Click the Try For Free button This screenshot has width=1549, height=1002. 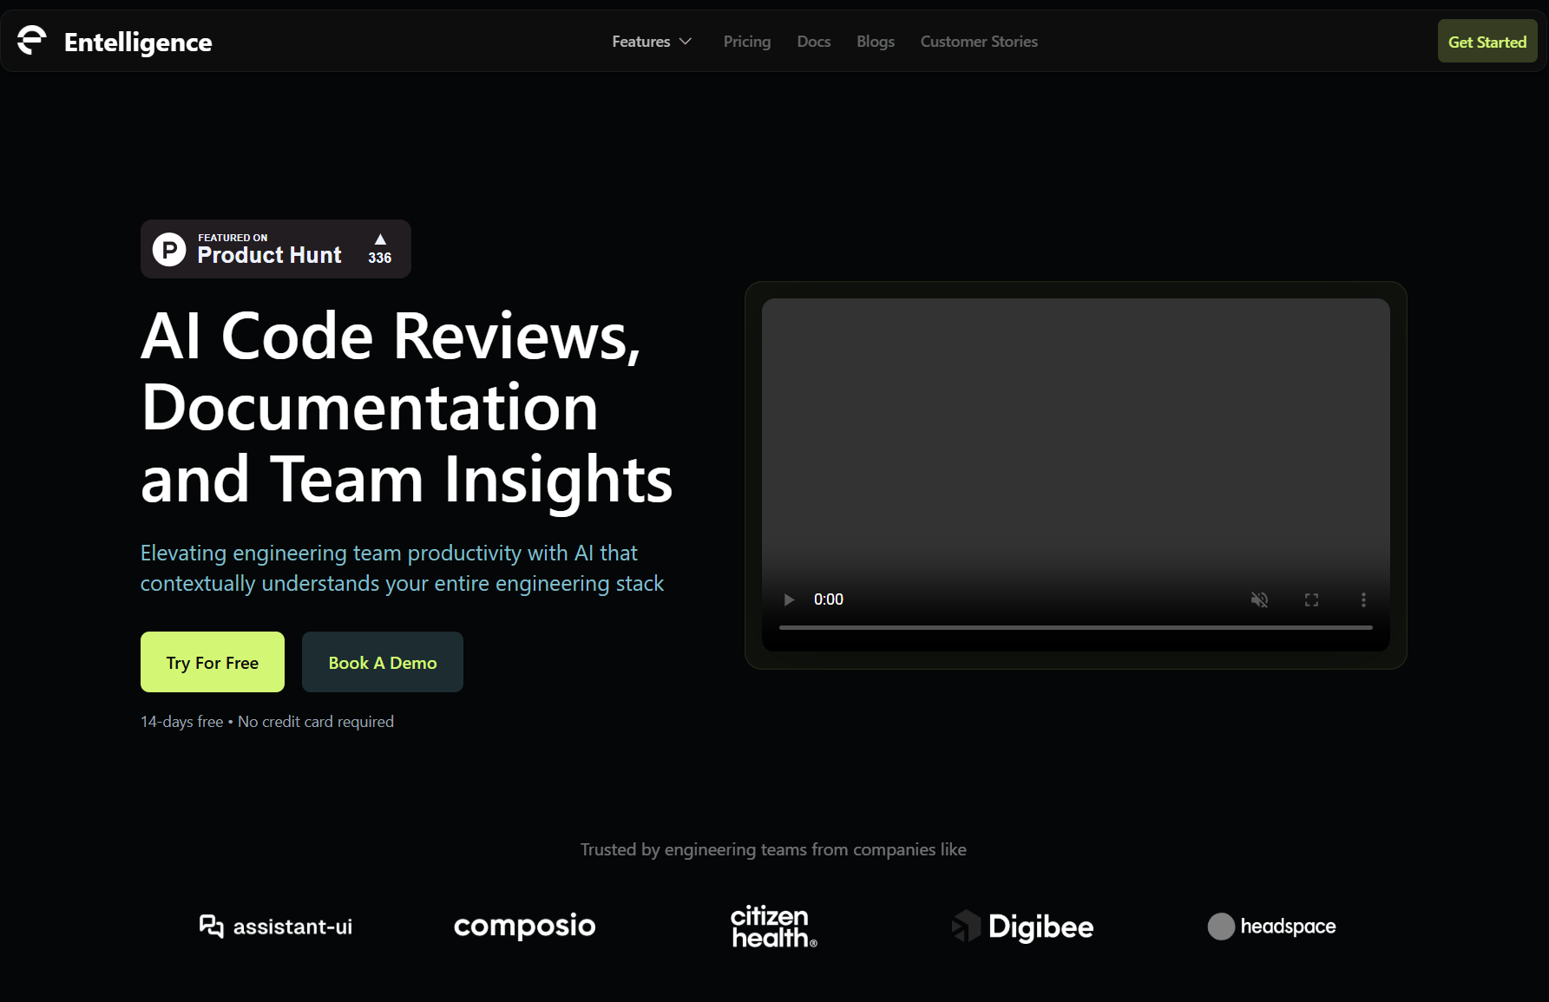[x=213, y=662]
